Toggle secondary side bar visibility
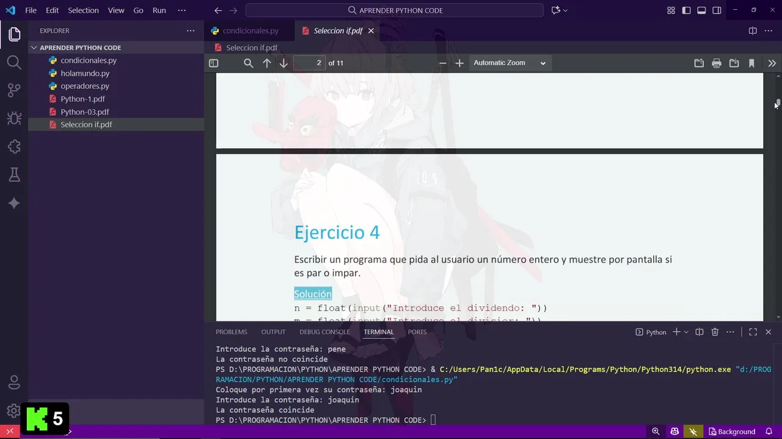The width and height of the screenshot is (782, 439). click(717, 10)
